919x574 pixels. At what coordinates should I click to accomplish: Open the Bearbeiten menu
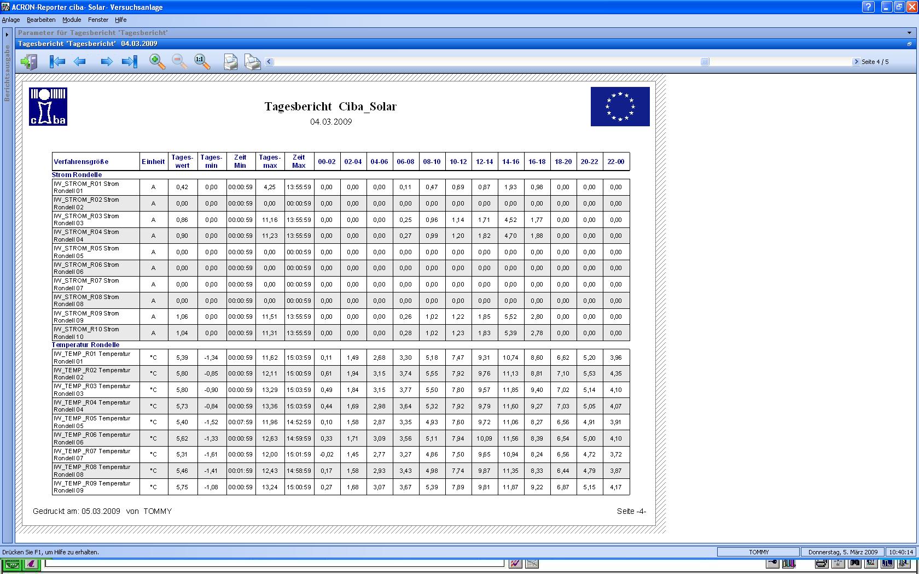(x=41, y=20)
